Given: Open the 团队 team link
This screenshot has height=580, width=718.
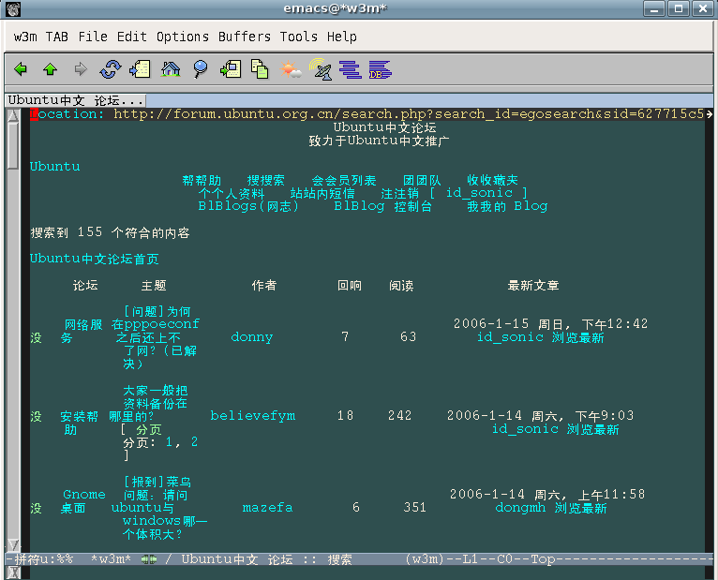Looking at the screenshot, I should pos(422,180).
